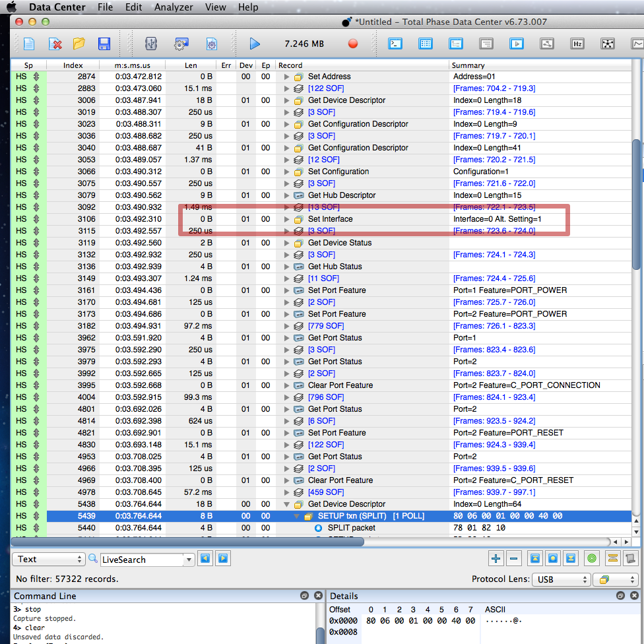
Task: Start capture with the blue play arrow
Action: 255,44
